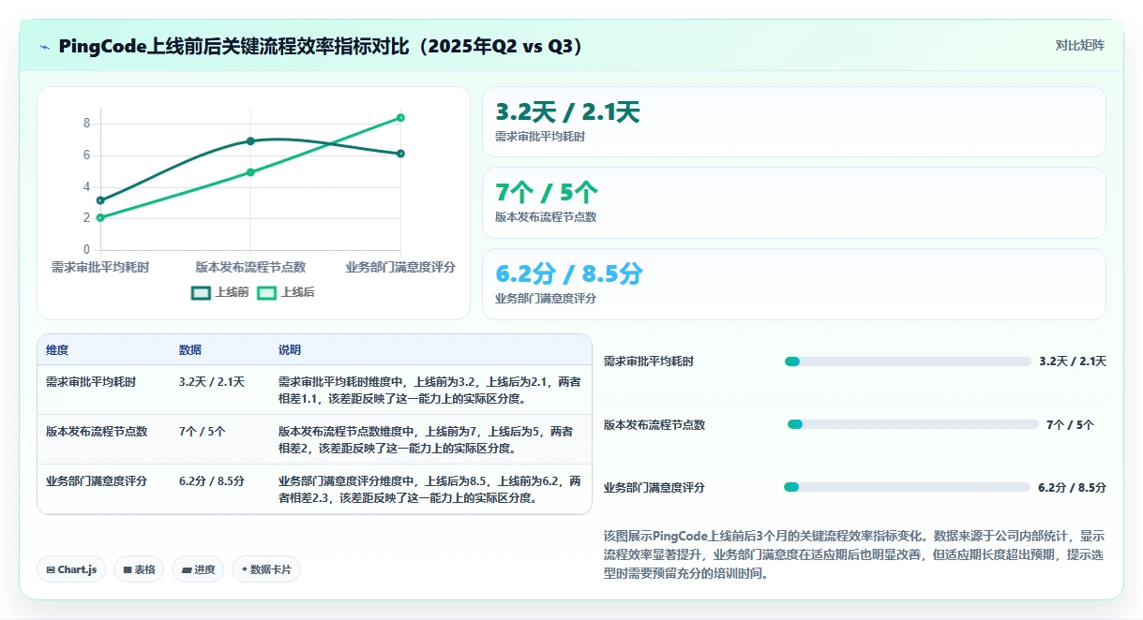Select the 6.2分 / 8.5分 data card
This screenshot has height=620, width=1143.
(794, 284)
